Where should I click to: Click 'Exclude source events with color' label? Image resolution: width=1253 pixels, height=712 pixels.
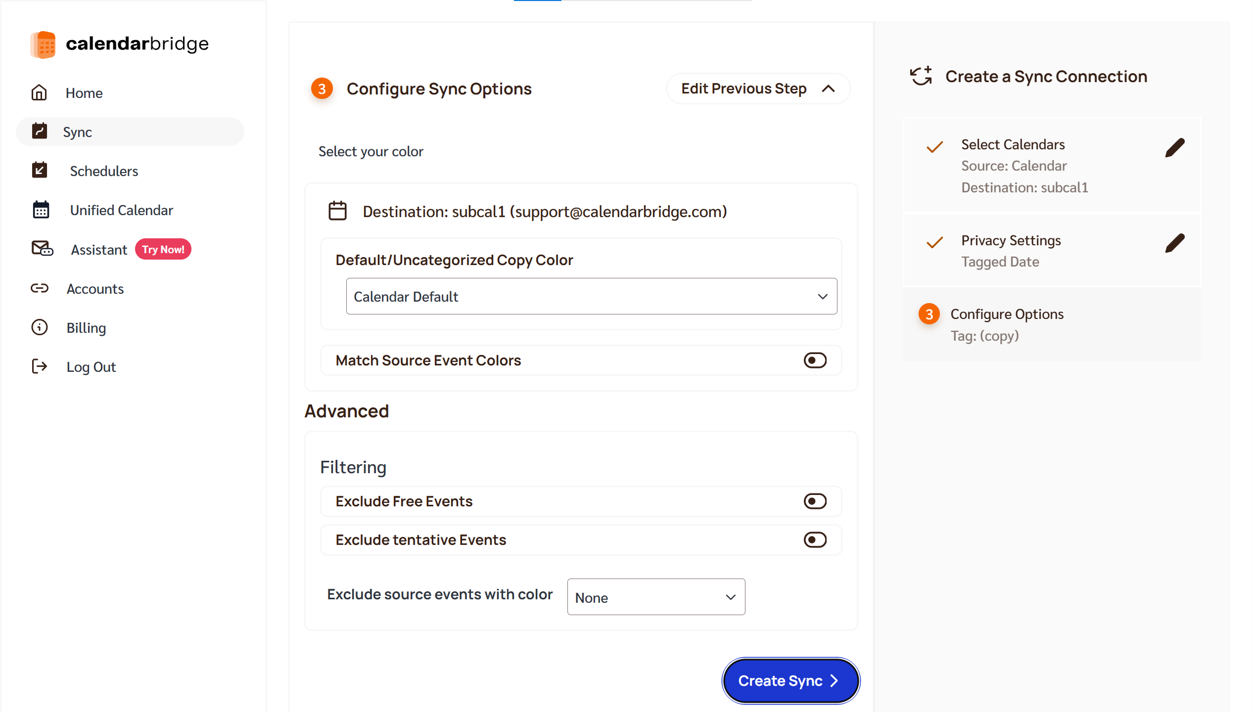(440, 594)
